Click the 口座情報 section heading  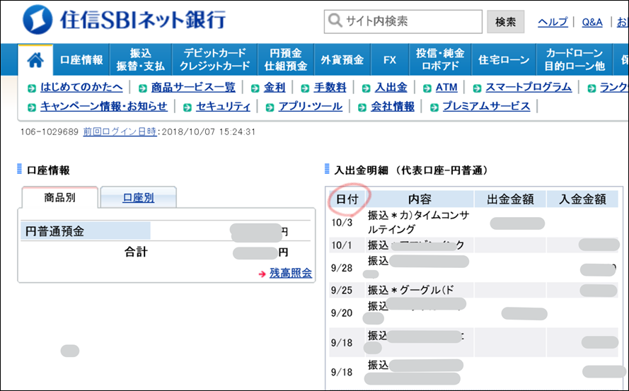(48, 170)
